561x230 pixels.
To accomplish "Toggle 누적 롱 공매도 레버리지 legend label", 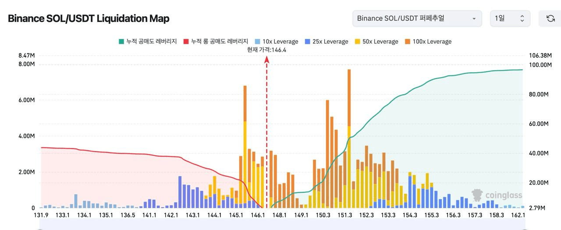I will (x=219, y=42).
